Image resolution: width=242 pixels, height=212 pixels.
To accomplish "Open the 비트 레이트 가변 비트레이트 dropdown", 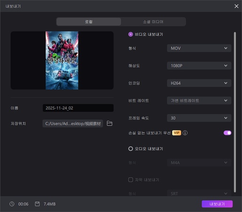I will (x=199, y=100).
